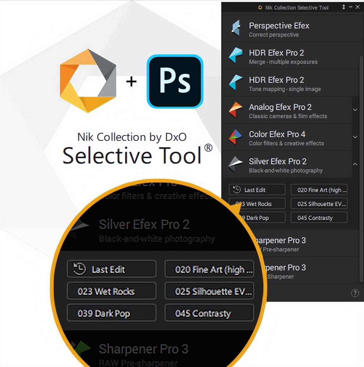This screenshot has height=367, width=364.
Task: Click the Analog Efex Pro 2 icon
Action: (235, 110)
